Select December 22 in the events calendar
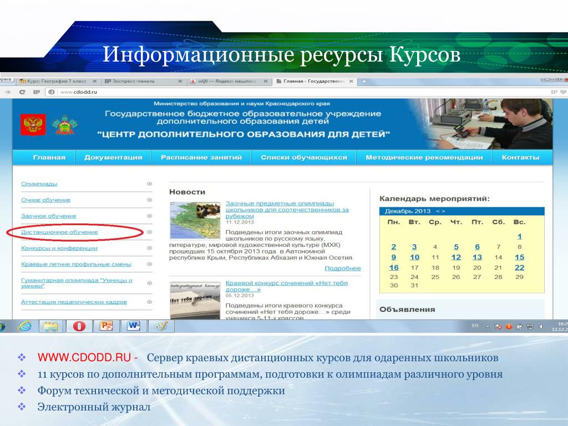Screen dimensions: 568x426 pos(519,267)
